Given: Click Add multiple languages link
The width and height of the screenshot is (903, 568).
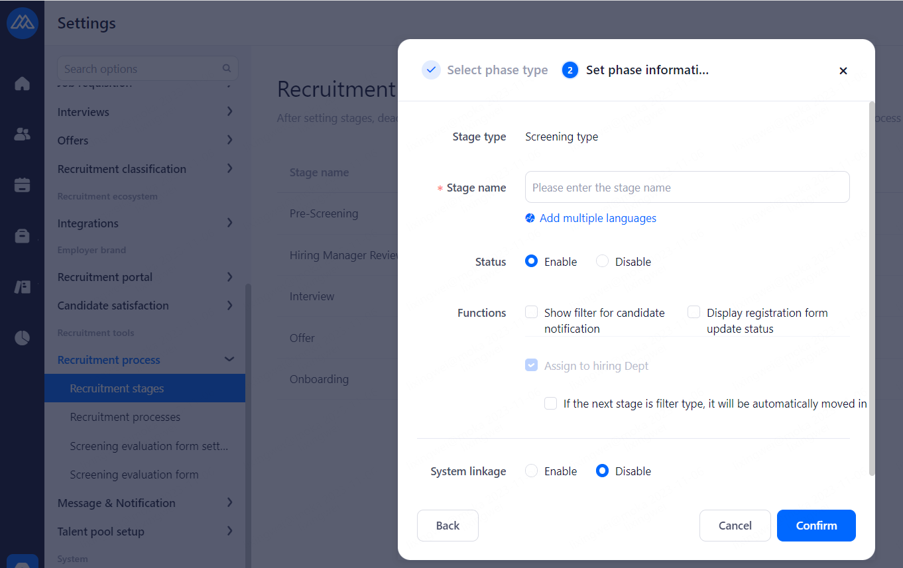Looking at the screenshot, I should pyautogui.click(x=597, y=218).
